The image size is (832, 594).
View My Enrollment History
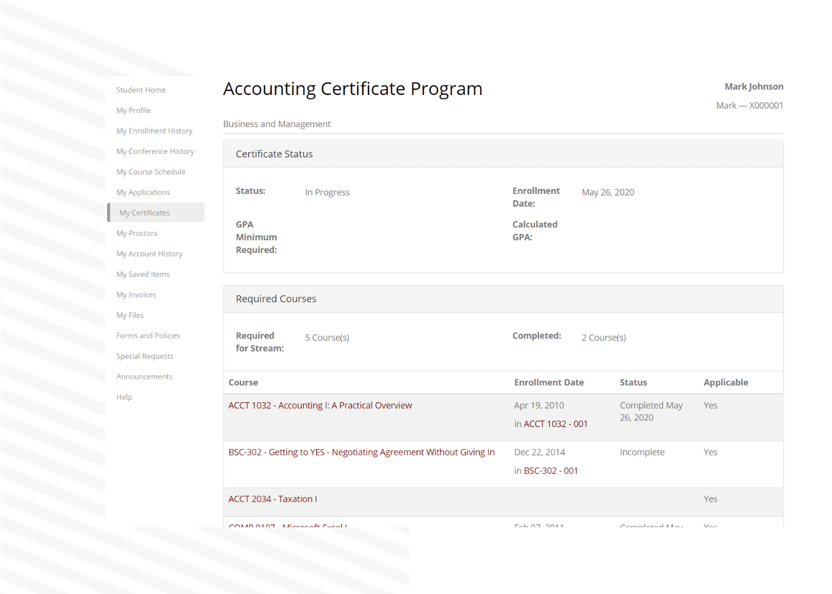[154, 131]
